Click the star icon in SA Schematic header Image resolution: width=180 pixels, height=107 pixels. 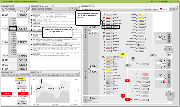tap(170, 9)
